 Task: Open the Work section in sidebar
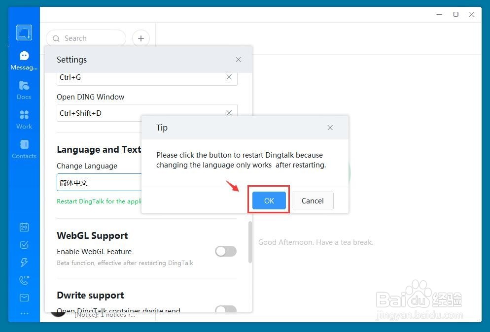point(24,120)
